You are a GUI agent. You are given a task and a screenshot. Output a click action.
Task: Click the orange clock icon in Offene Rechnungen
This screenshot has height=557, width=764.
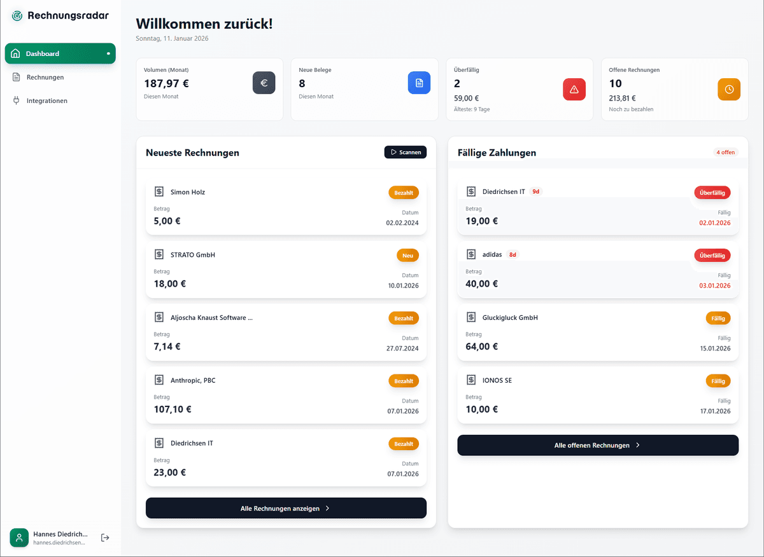click(729, 90)
